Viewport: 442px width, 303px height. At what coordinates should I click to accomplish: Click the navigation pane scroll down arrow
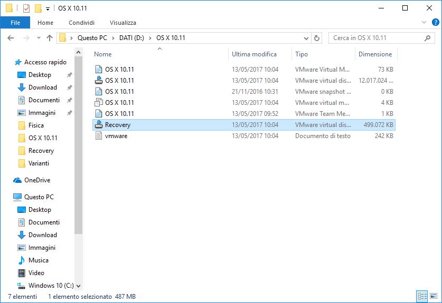click(78, 286)
